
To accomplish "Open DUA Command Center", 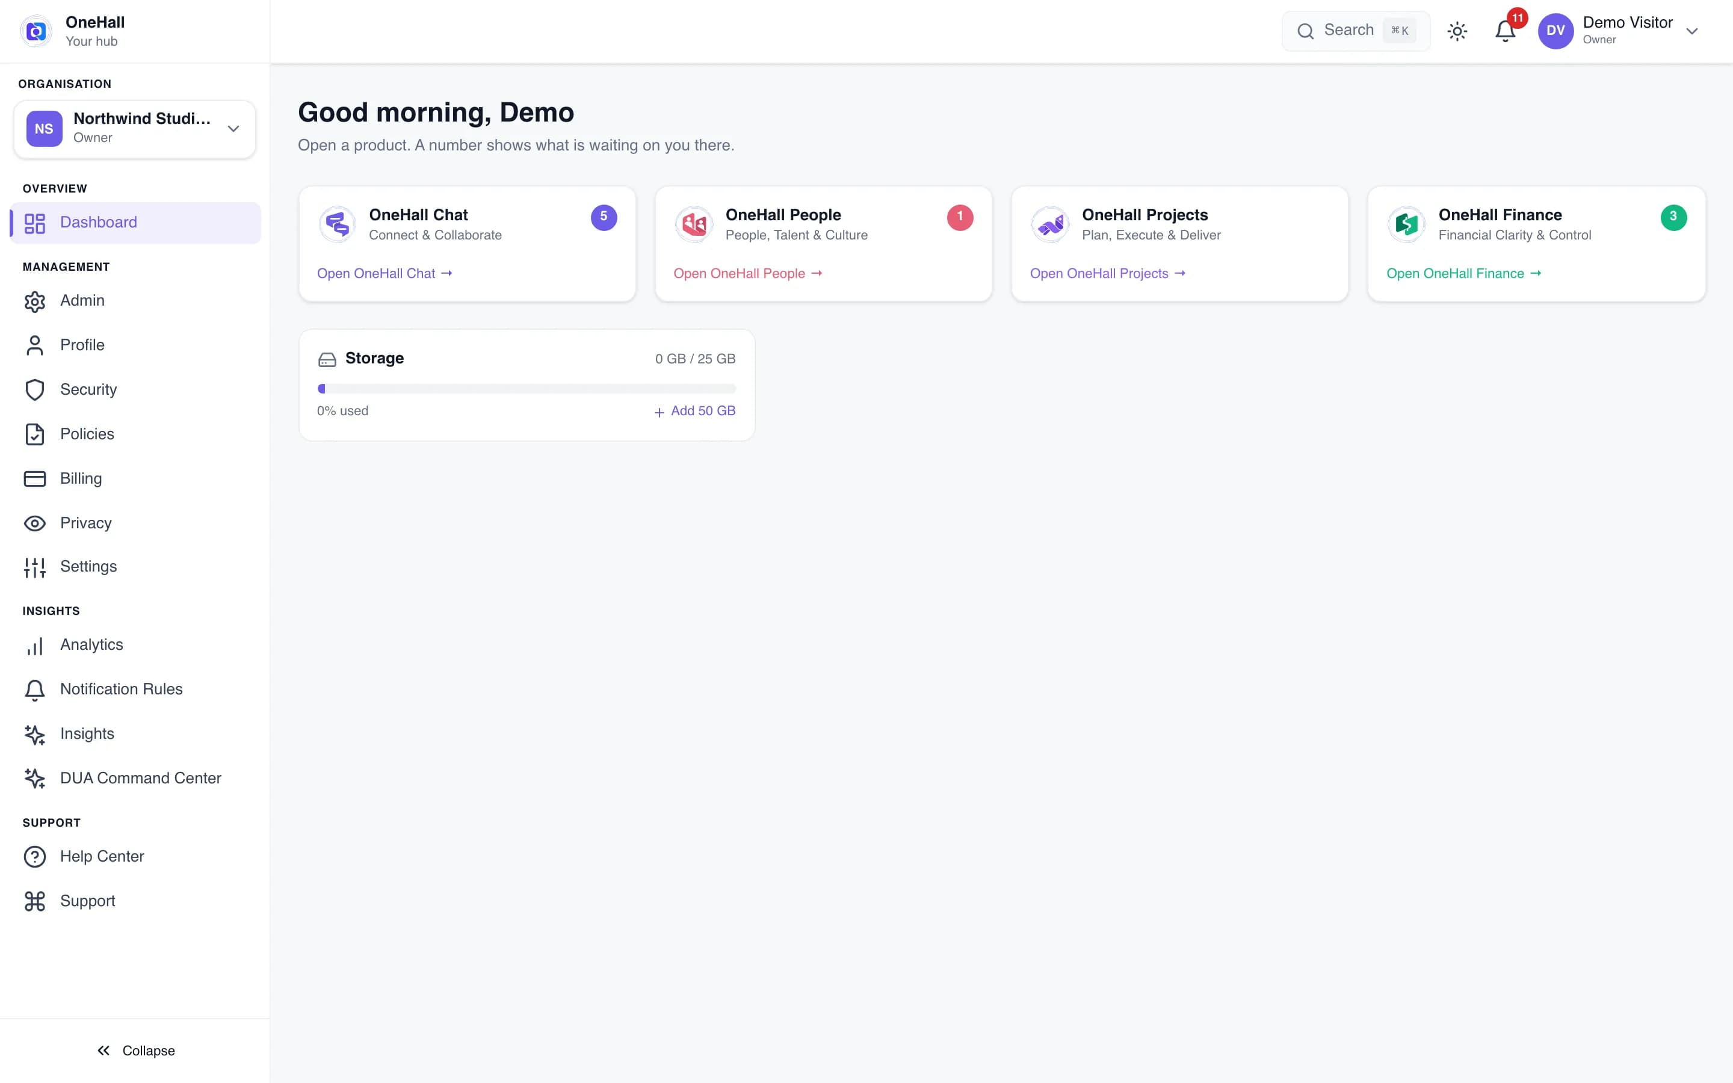I will click(x=135, y=778).
